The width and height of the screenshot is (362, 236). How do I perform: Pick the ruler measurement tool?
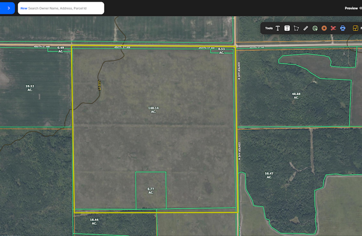coord(305,28)
